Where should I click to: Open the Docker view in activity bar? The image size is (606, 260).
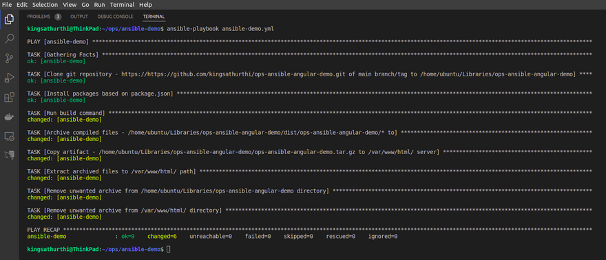(9, 117)
